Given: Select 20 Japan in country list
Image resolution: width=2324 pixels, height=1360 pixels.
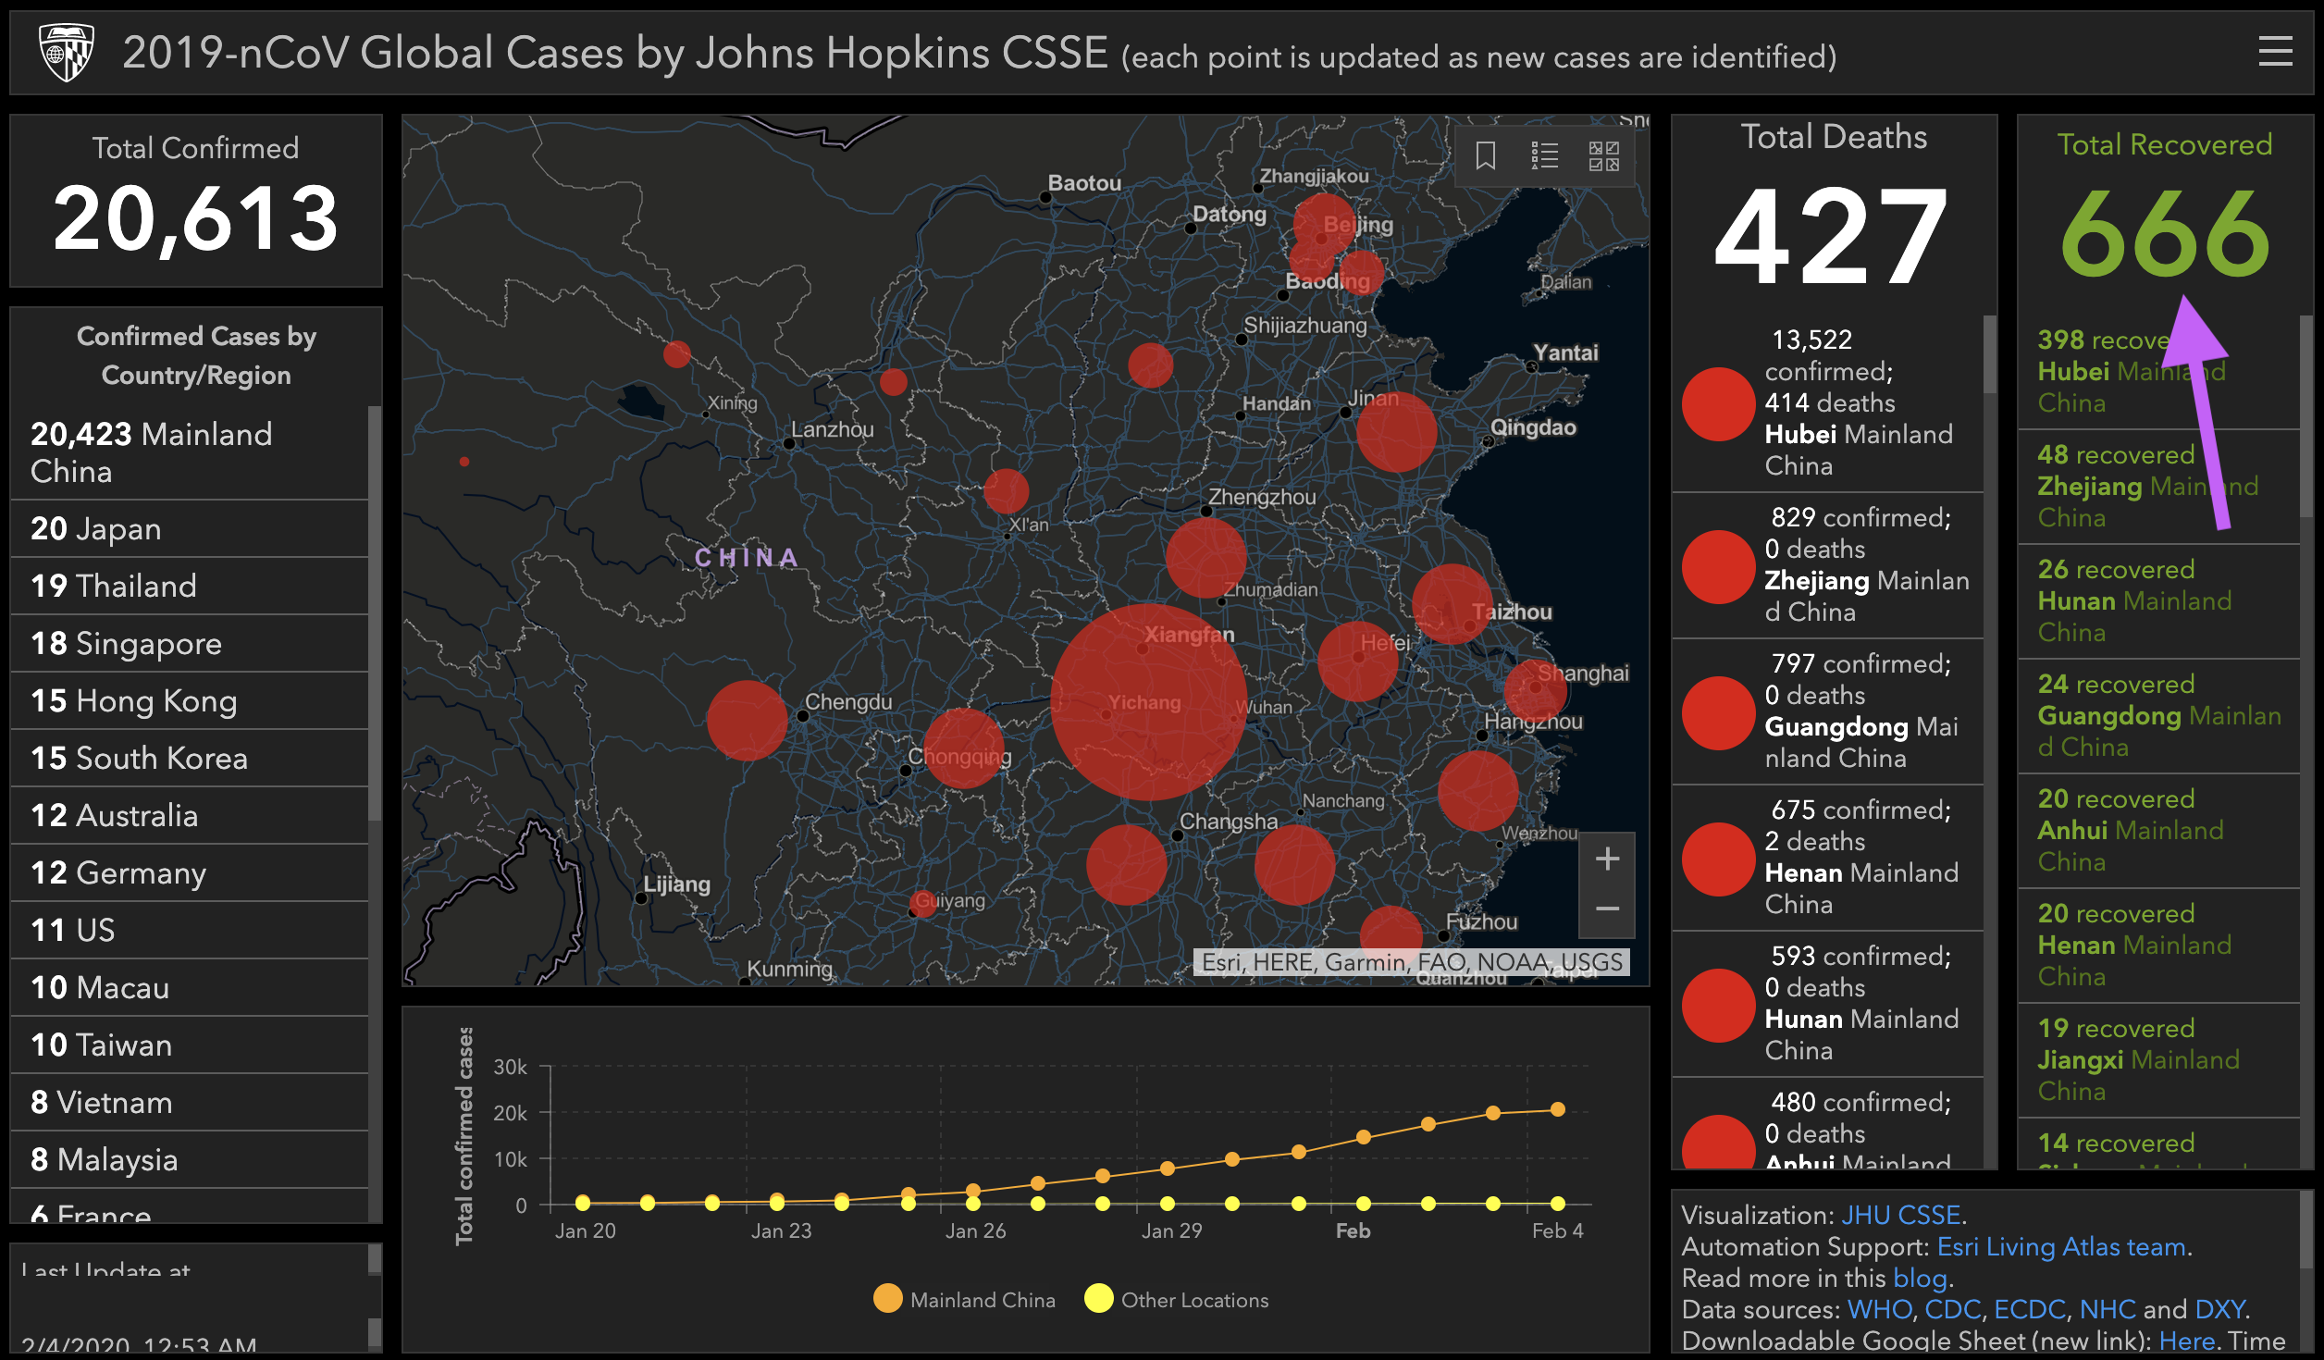Looking at the screenshot, I should point(189,528).
